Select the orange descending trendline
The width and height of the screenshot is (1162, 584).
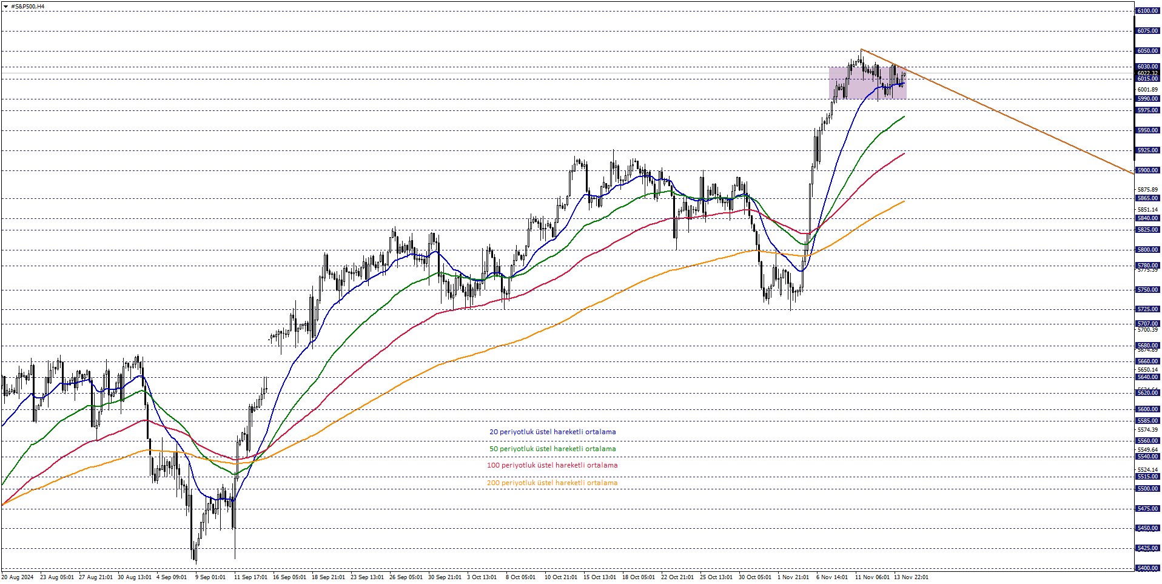997,112
